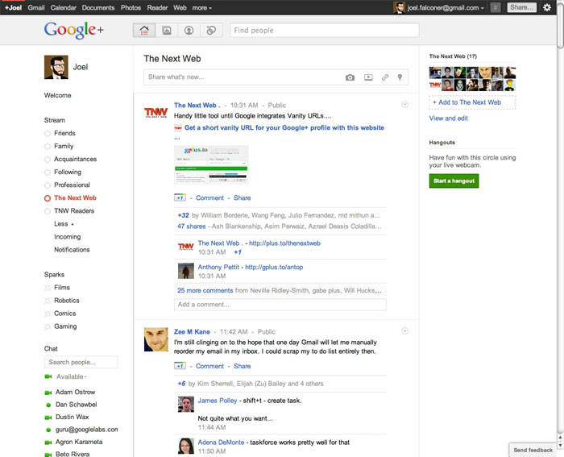Collapse circles list with Less

64,224
